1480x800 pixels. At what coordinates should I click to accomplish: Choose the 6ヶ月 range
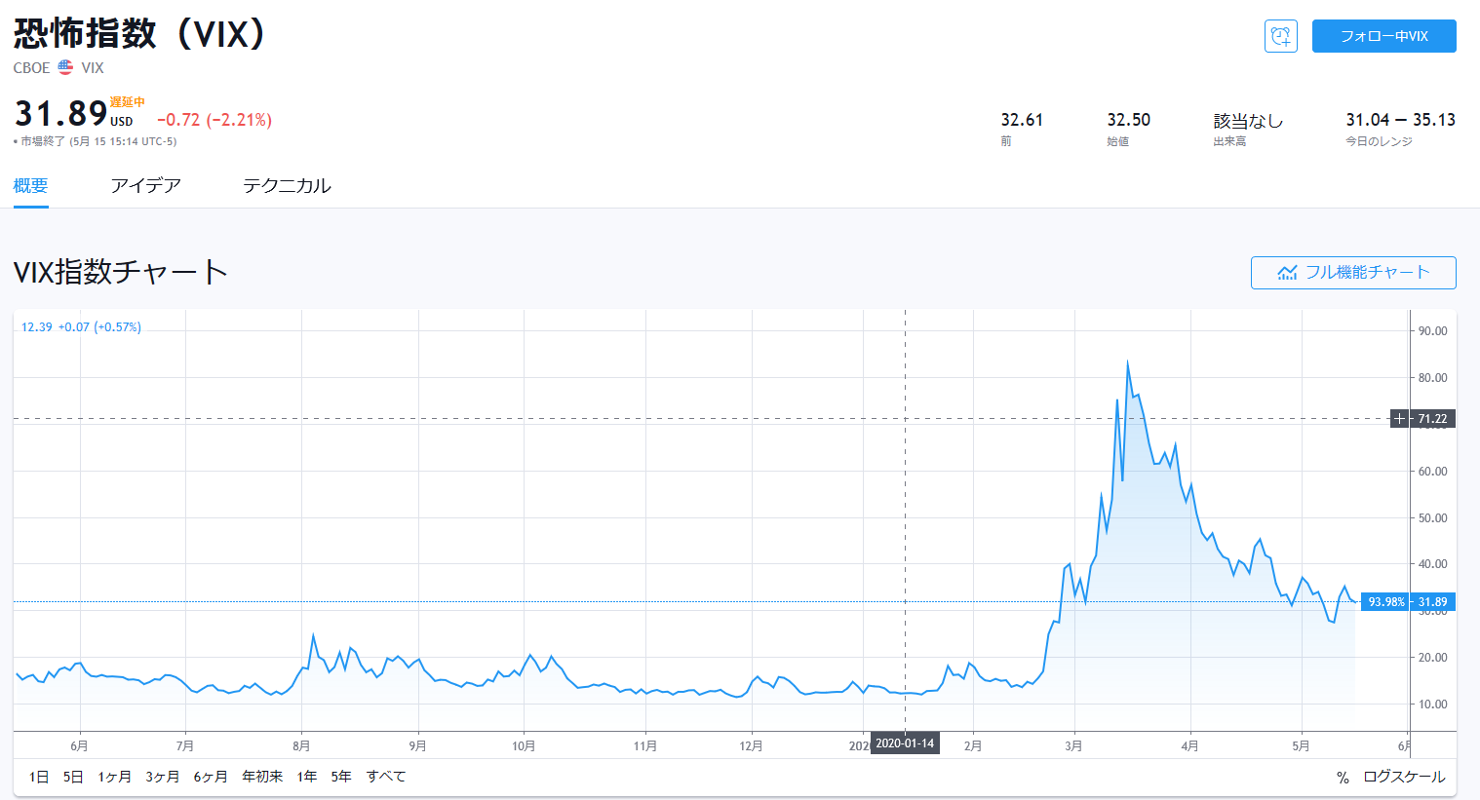[211, 777]
